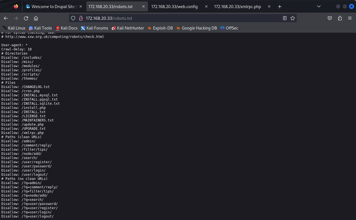Open a new tab with plus
This screenshot has width=356, height=220.
pyautogui.click(x=280, y=7)
